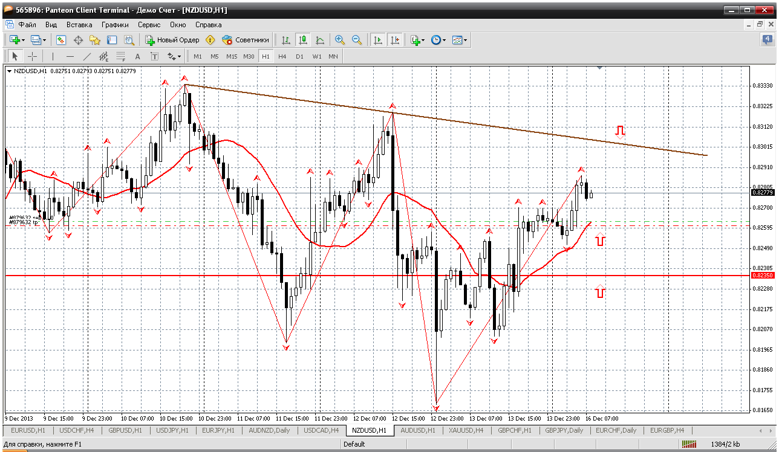Launch MetaEditor via yellow diamond icon
779x452 pixels.
coord(210,40)
